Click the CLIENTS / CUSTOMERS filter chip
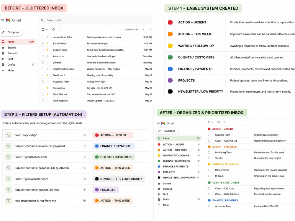Image resolution: width=295 pixels, height=221 pixels. point(114,157)
